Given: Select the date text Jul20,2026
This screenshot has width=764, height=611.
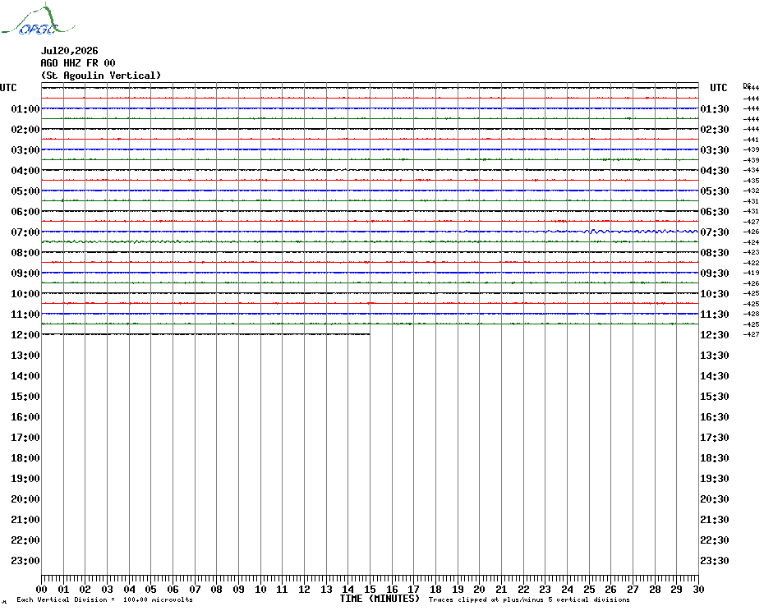Looking at the screenshot, I should (69, 51).
